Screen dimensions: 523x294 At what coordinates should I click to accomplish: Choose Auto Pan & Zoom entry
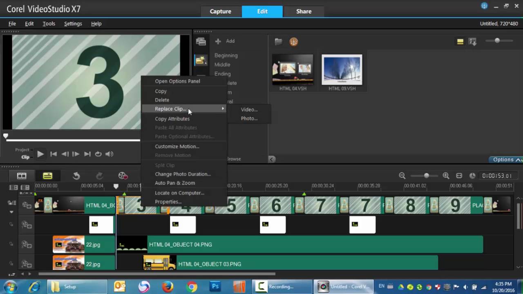175,183
